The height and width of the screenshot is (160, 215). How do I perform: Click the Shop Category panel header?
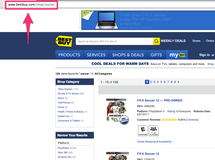pos(75,82)
